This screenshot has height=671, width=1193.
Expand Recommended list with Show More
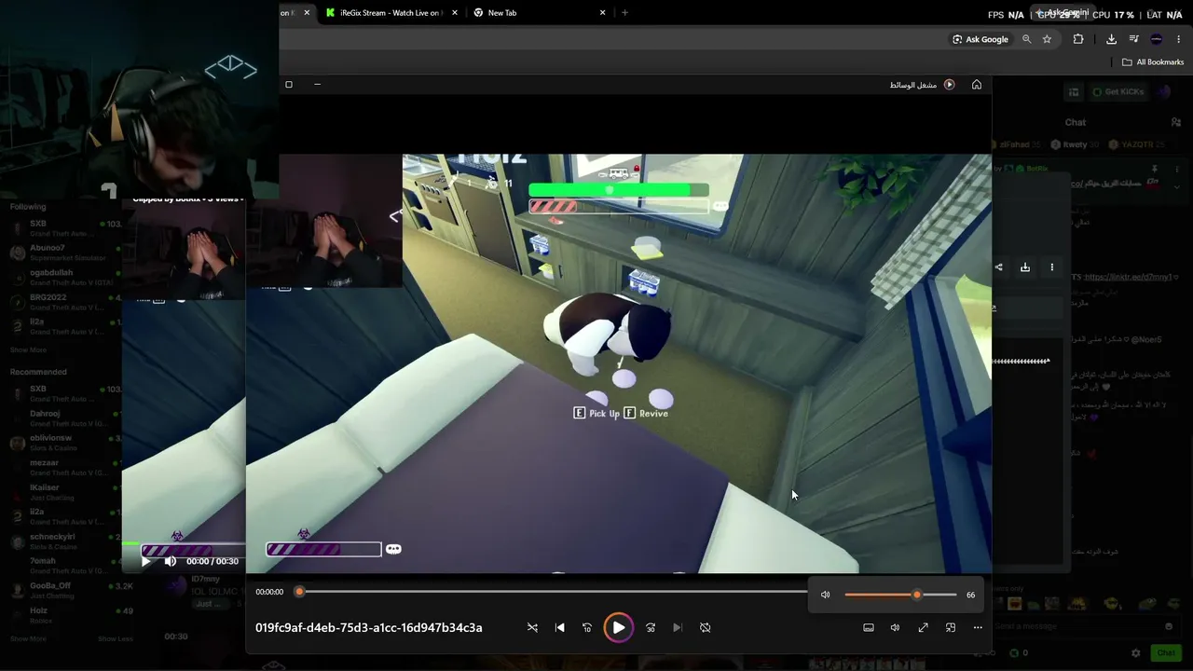(28, 639)
